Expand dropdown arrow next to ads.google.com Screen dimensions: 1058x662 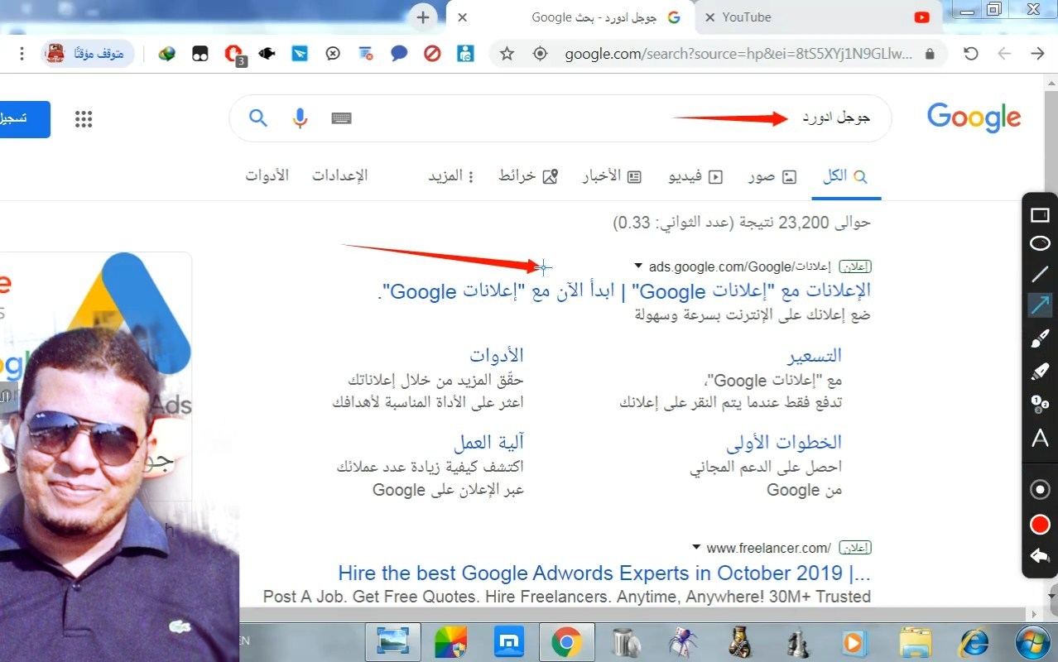coord(637,266)
